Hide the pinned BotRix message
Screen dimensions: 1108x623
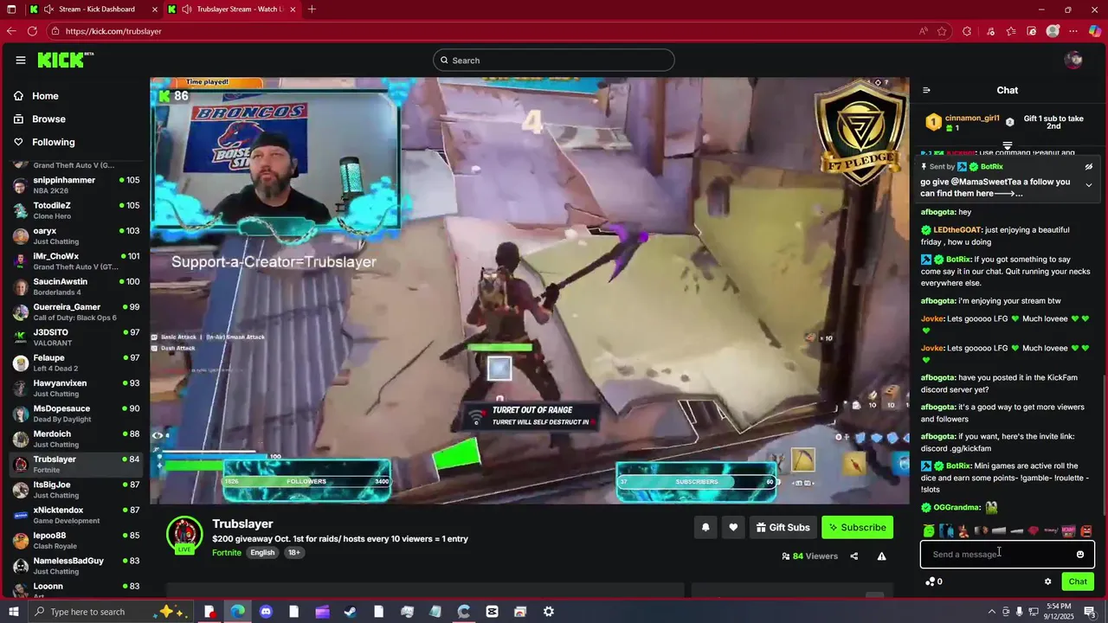point(1089,166)
